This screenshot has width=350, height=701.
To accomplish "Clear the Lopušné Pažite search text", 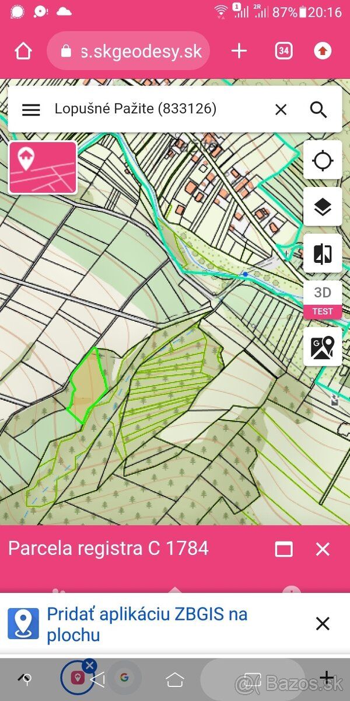I will pyautogui.click(x=281, y=109).
